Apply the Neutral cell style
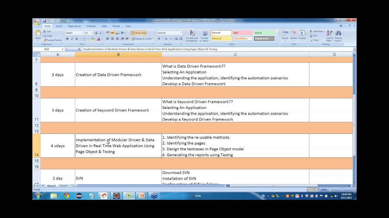389x218 pixels. 221,38
